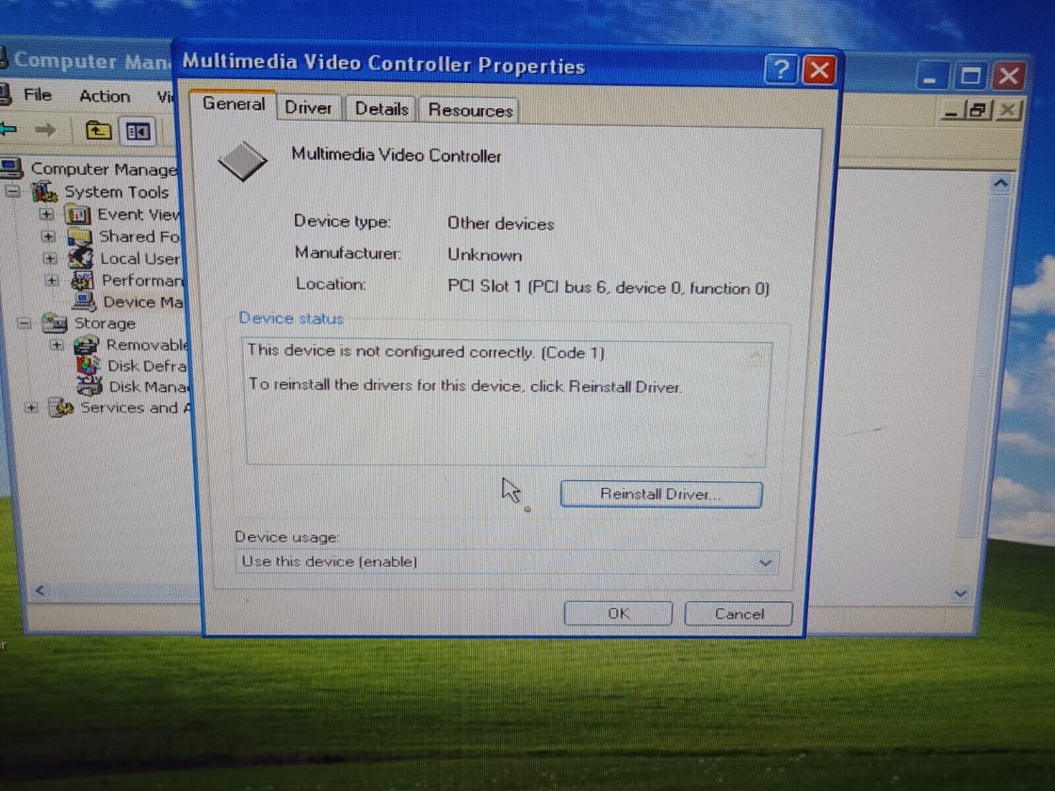Image resolution: width=1055 pixels, height=791 pixels.
Task: Expand the Performance Logs node
Action: click(51, 280)
